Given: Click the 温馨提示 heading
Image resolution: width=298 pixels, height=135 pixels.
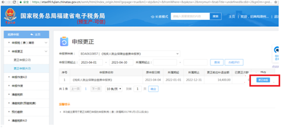Looking at the screenshot, I should pyautogui.click(x=64, y=104).
